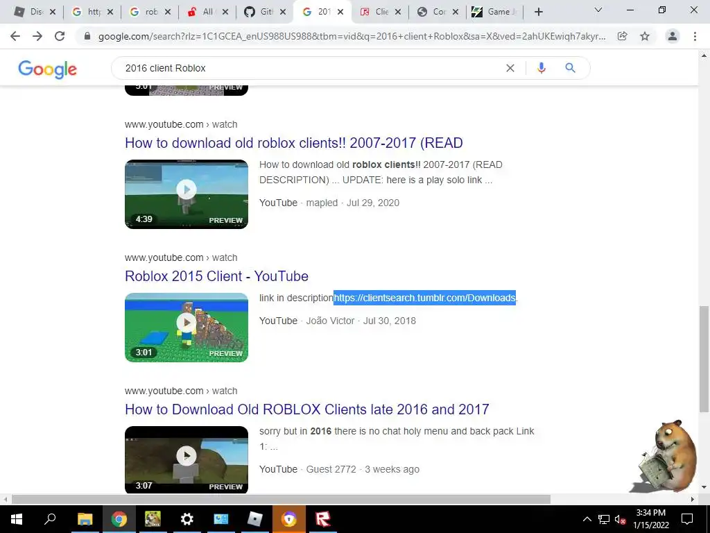Screen dimensions: 710x533
Task: Close the active 201 Google tab
Action: pyautogui.click(x=340, y=12)
